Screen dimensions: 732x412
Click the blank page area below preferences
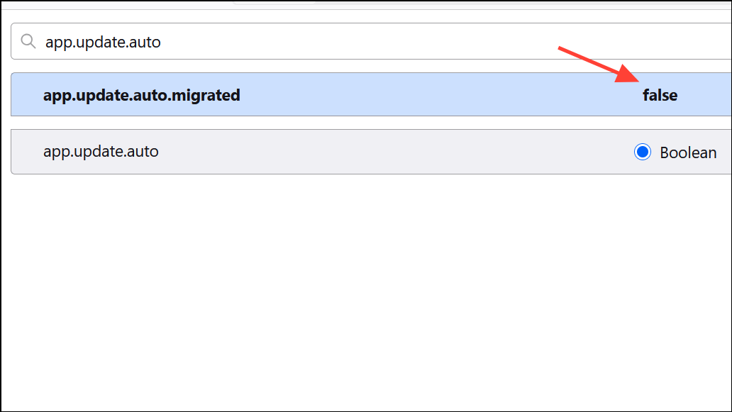[x=366, y=289]
